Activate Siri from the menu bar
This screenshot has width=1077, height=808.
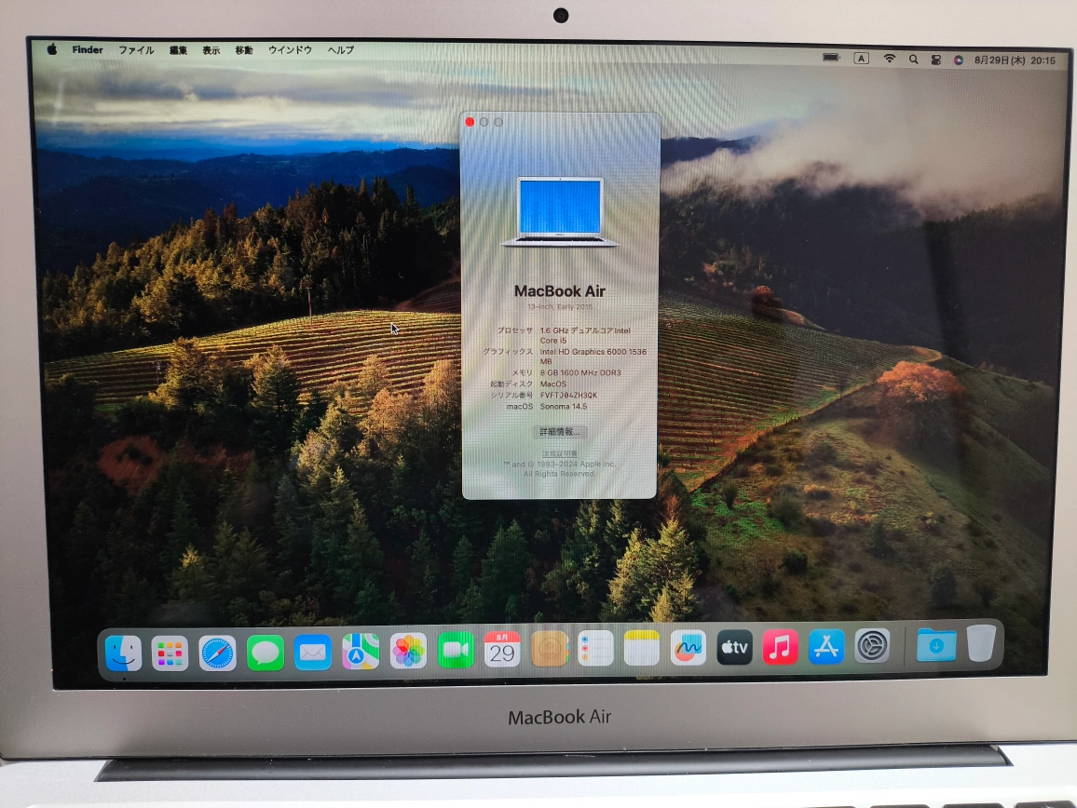coord(958,61)
